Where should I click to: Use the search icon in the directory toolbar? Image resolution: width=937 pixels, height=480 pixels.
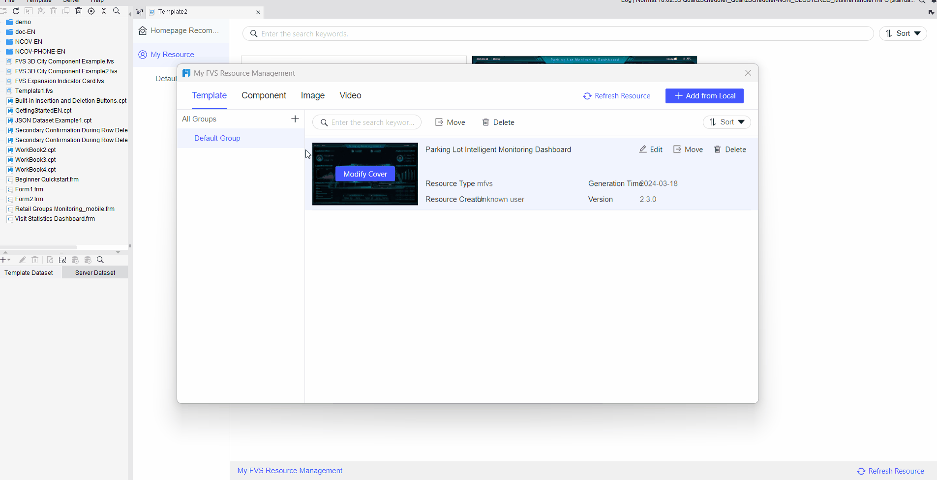click(117, 11)
